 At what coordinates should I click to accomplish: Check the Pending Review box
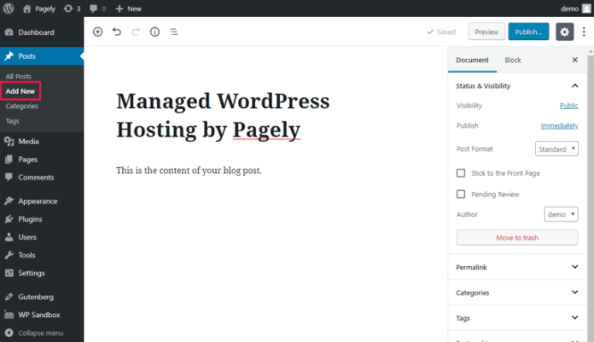(461, 194)
